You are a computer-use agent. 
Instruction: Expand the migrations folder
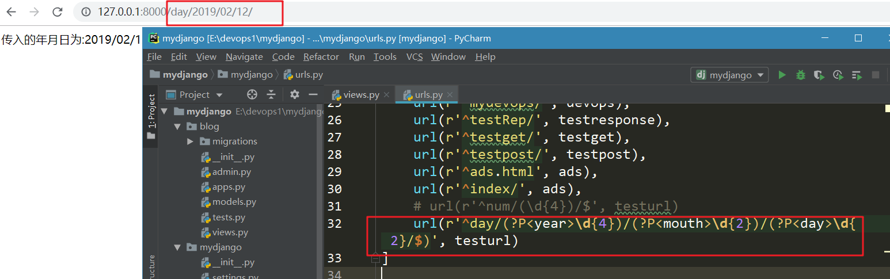click(x=191, y=142)
